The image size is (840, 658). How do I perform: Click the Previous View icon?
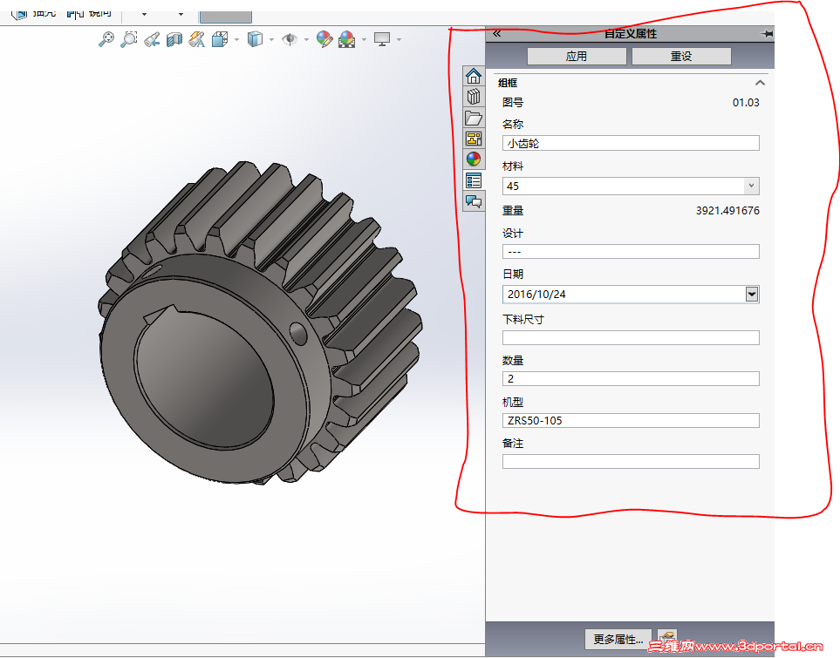point(152,39)
